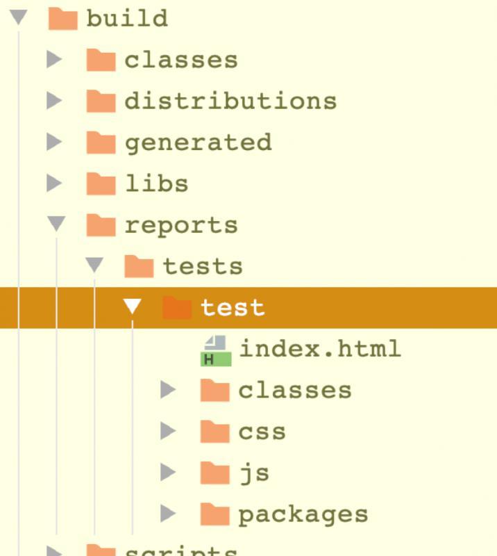Viewport: 497px width, 556px height.
Task: Select the generated folder label
Action: [198, 143]
